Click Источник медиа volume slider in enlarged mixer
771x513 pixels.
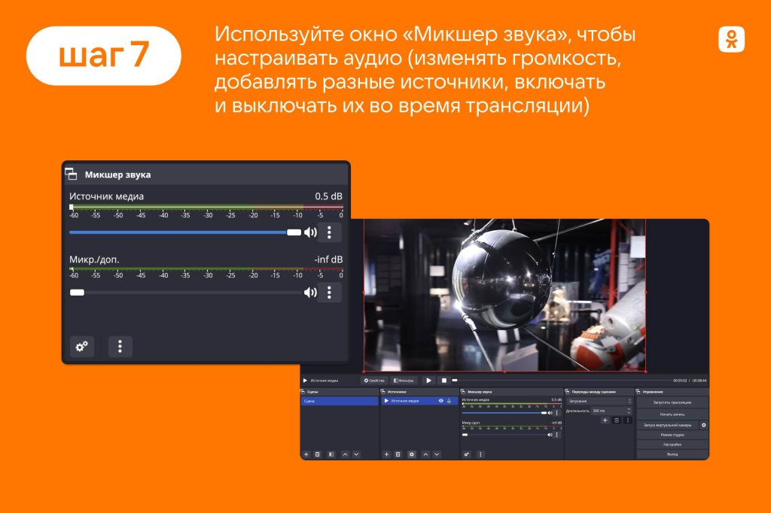[x=185, y=232]
